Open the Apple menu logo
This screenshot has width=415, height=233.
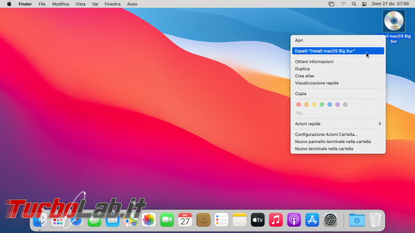(9, 4)
